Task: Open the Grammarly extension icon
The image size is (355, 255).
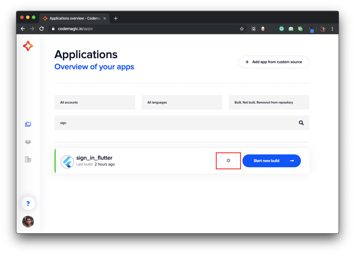Action: [281, 29]
